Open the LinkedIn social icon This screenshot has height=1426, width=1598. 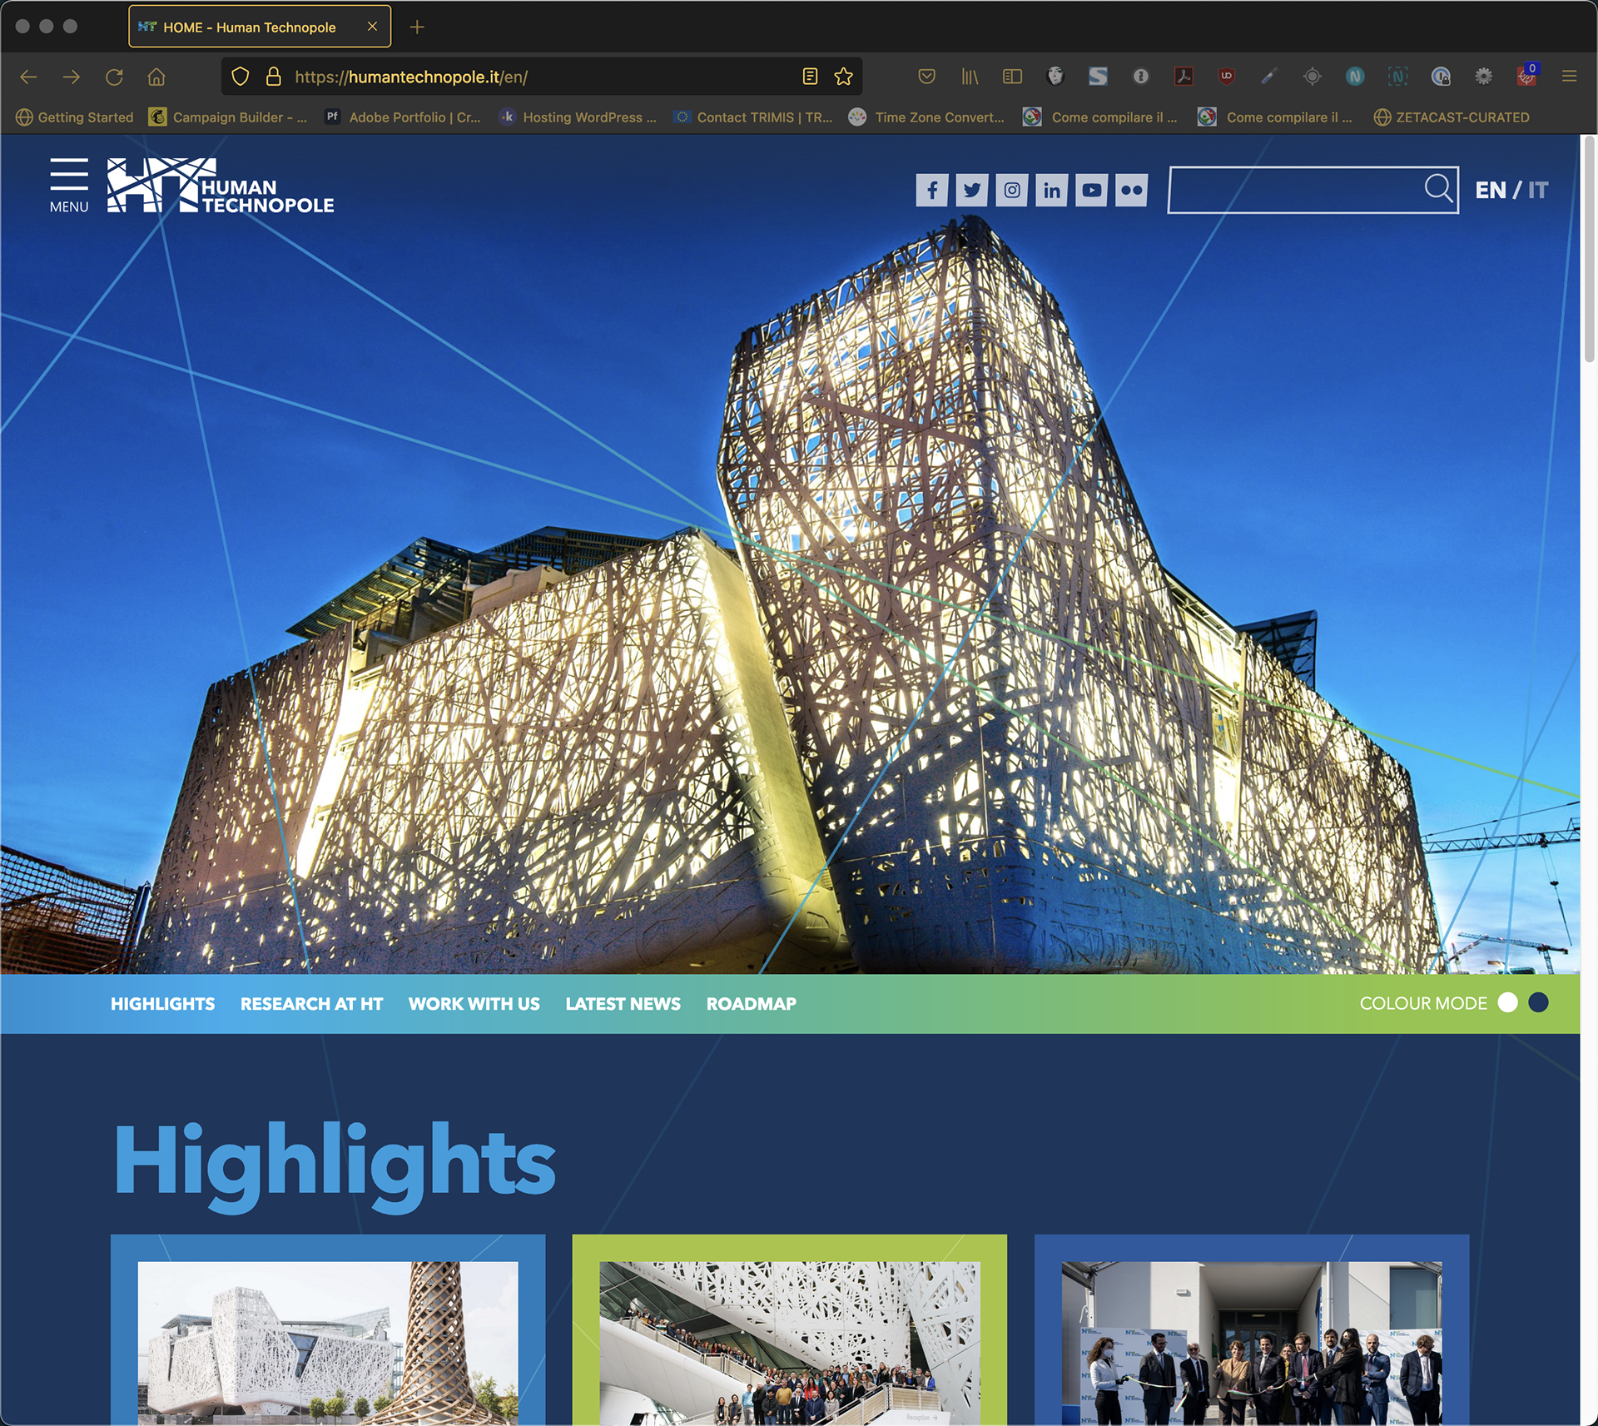[x=1052, y=190]
